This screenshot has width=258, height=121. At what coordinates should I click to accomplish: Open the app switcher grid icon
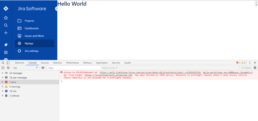click(x=6, y=53)
